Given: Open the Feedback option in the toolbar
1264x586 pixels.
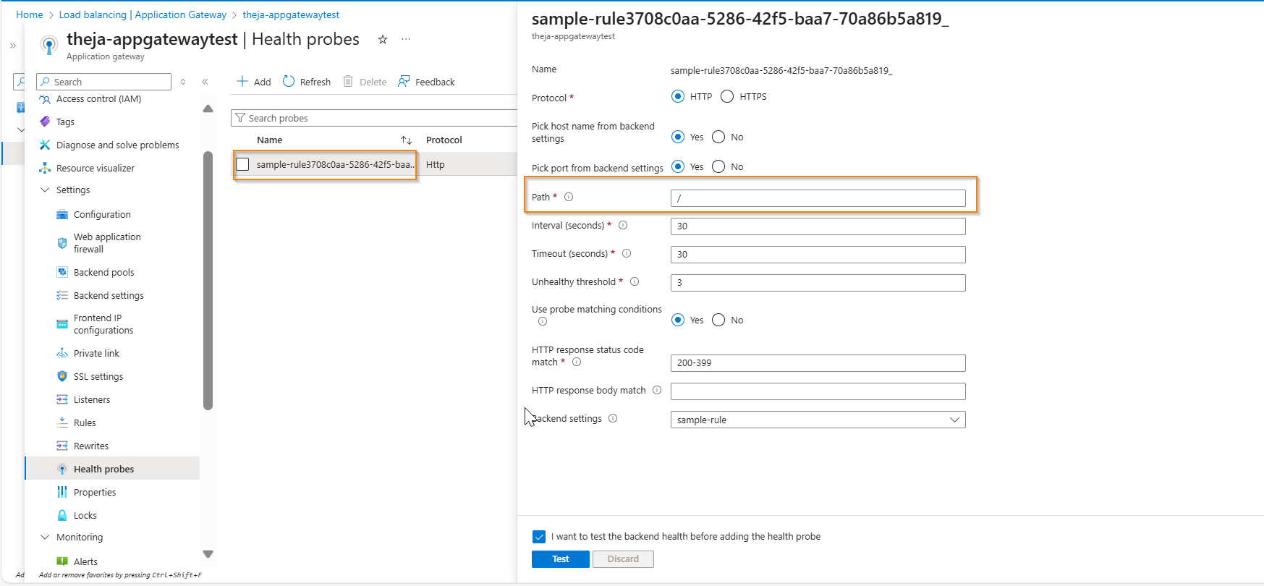Looking at the screenshot, I should pyautogui.click(x=427, y=82).
